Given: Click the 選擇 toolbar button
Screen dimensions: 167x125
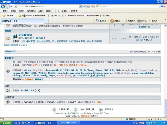Looking at the screenshot, I should (74, 11).
